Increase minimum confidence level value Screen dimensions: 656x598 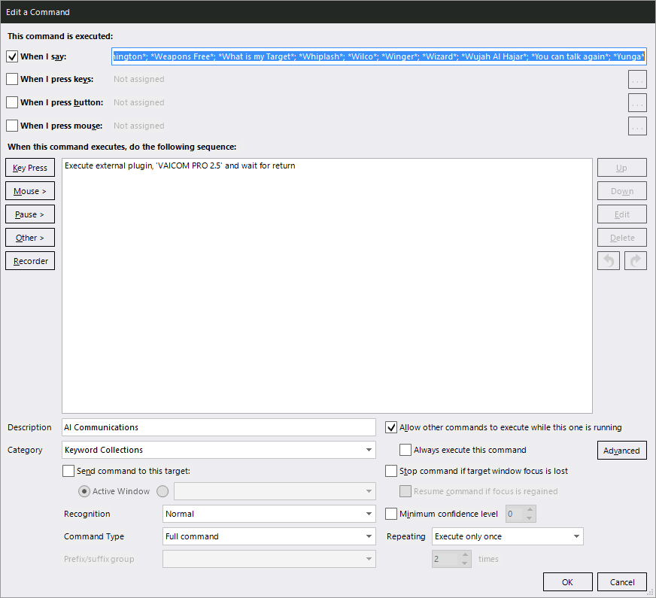point(530,510)
